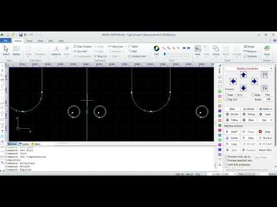Jog the laser head right with the arrow

[x=254, y=82]
